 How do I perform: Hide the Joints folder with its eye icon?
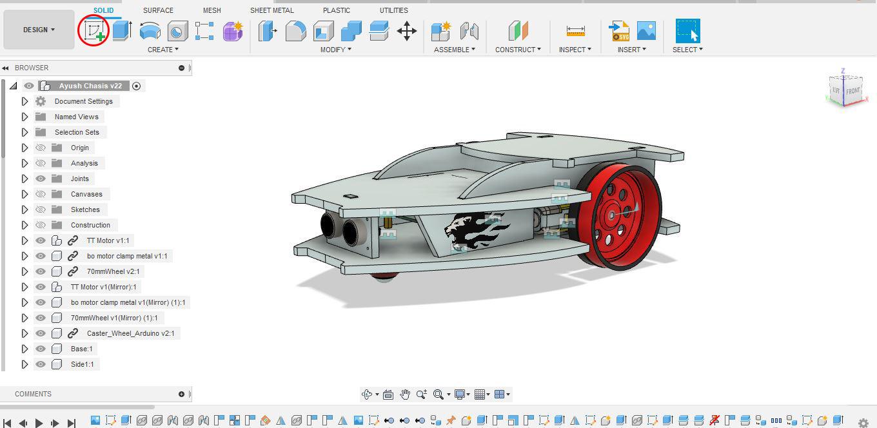tap(40, 179)
